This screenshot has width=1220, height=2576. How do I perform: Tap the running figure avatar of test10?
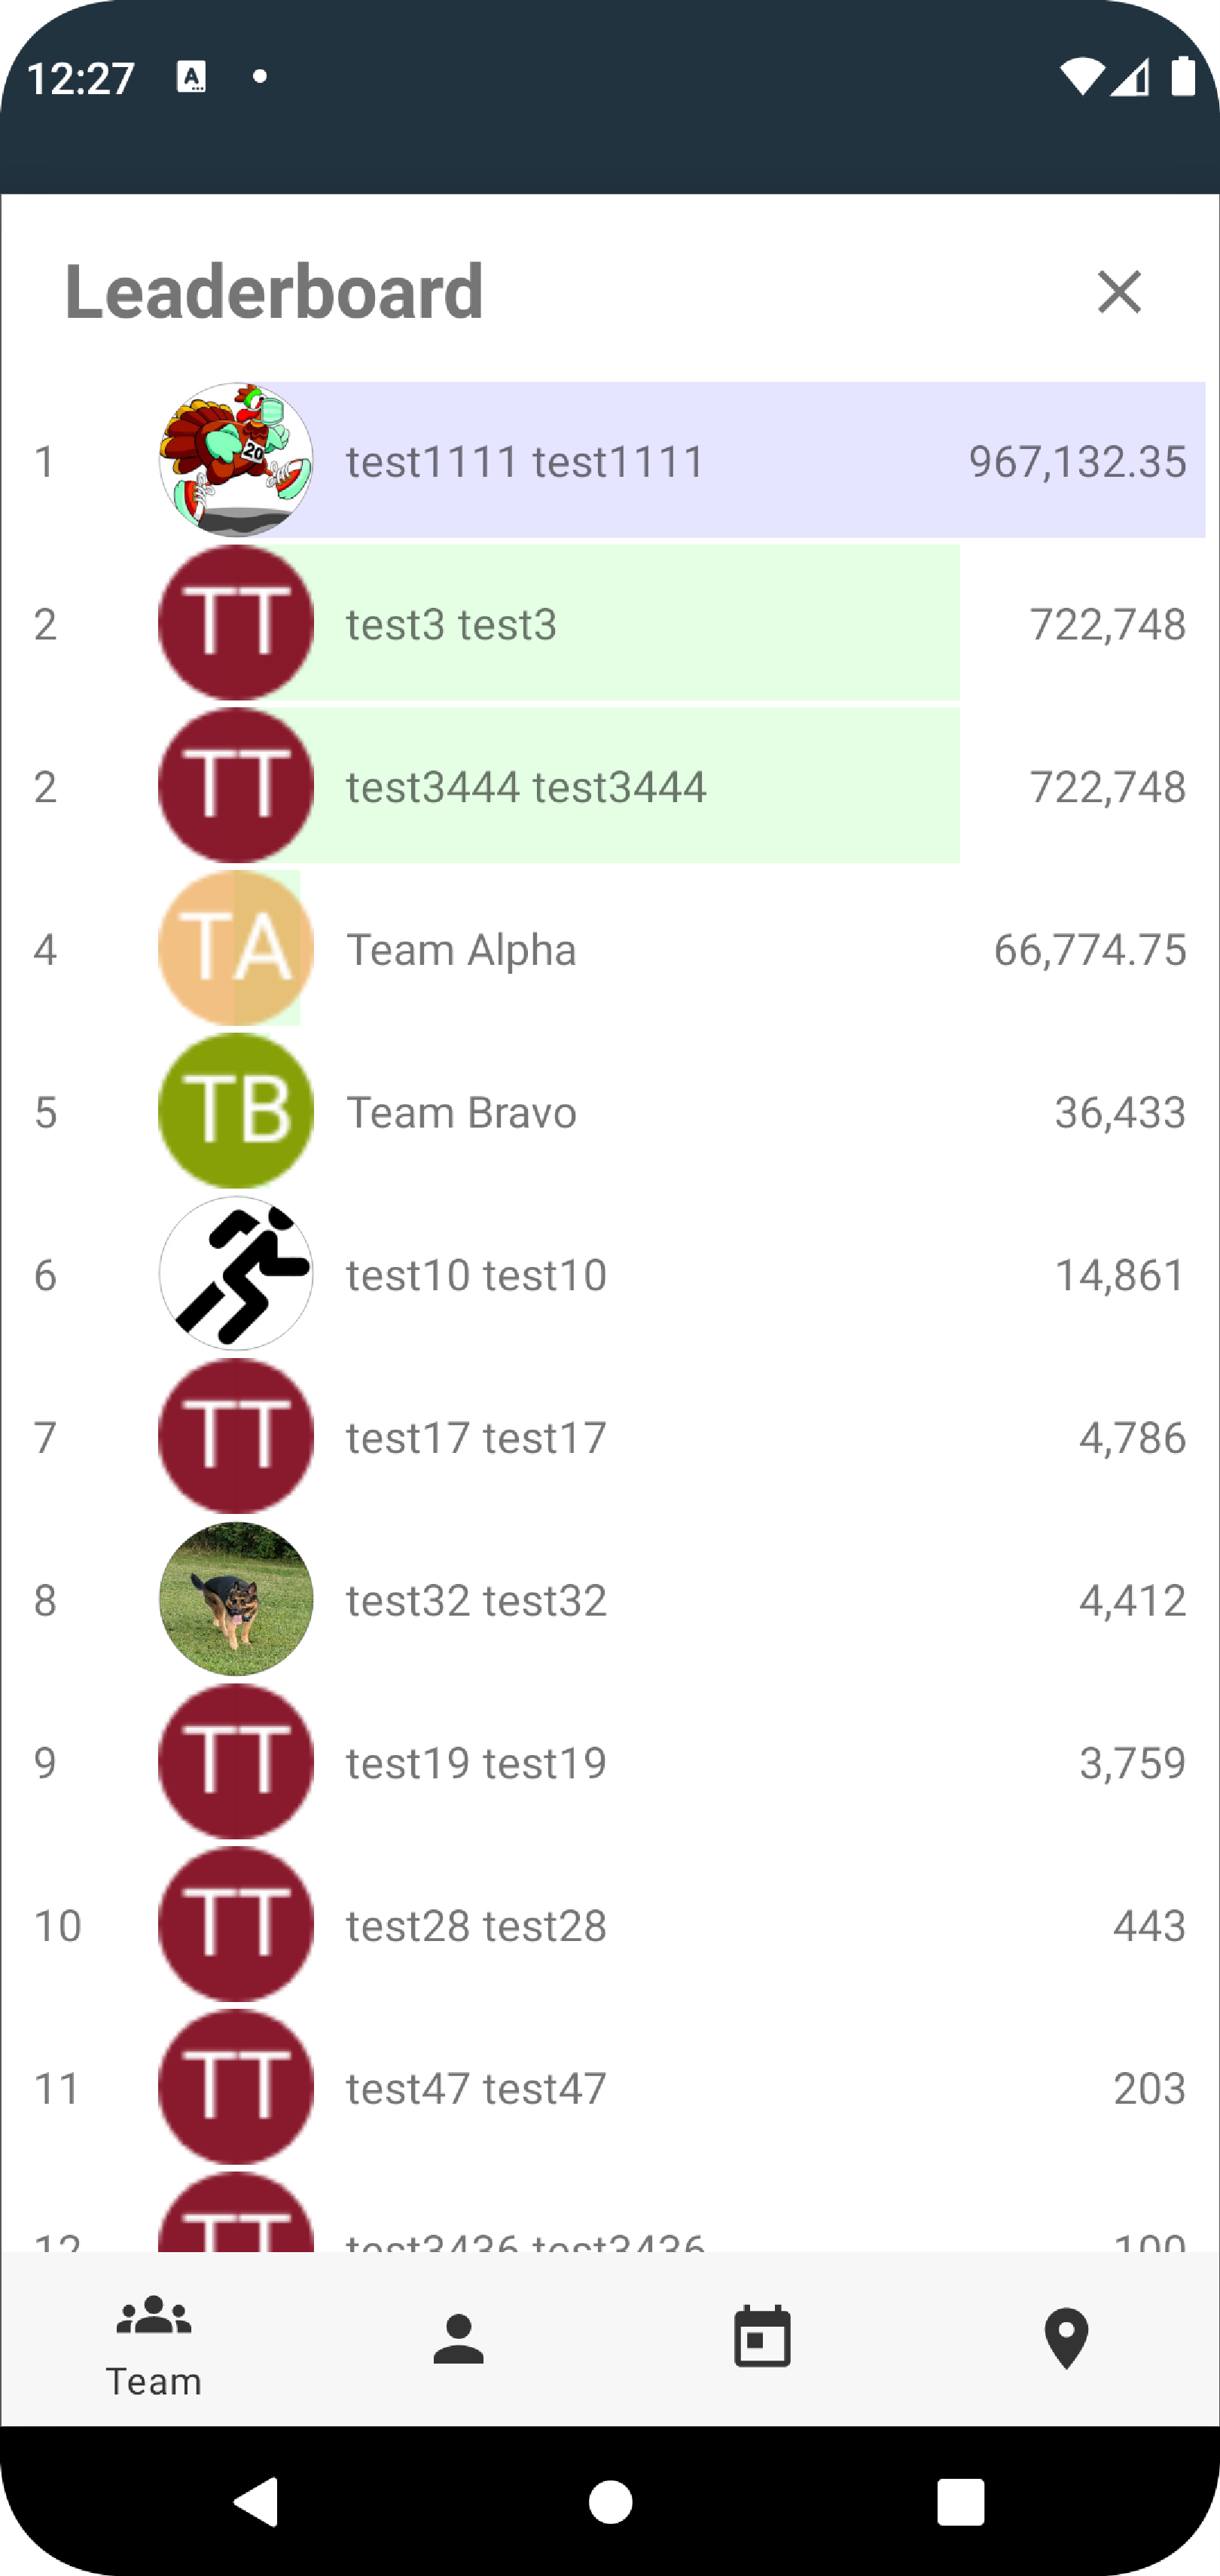coord(236,1274)
